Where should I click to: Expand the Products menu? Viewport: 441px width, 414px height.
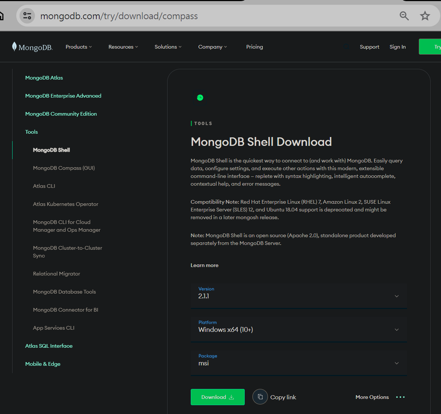(79, 47)
